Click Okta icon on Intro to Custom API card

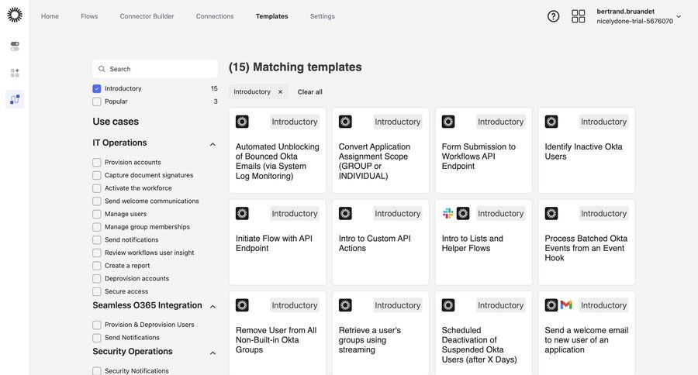(345, 213)
